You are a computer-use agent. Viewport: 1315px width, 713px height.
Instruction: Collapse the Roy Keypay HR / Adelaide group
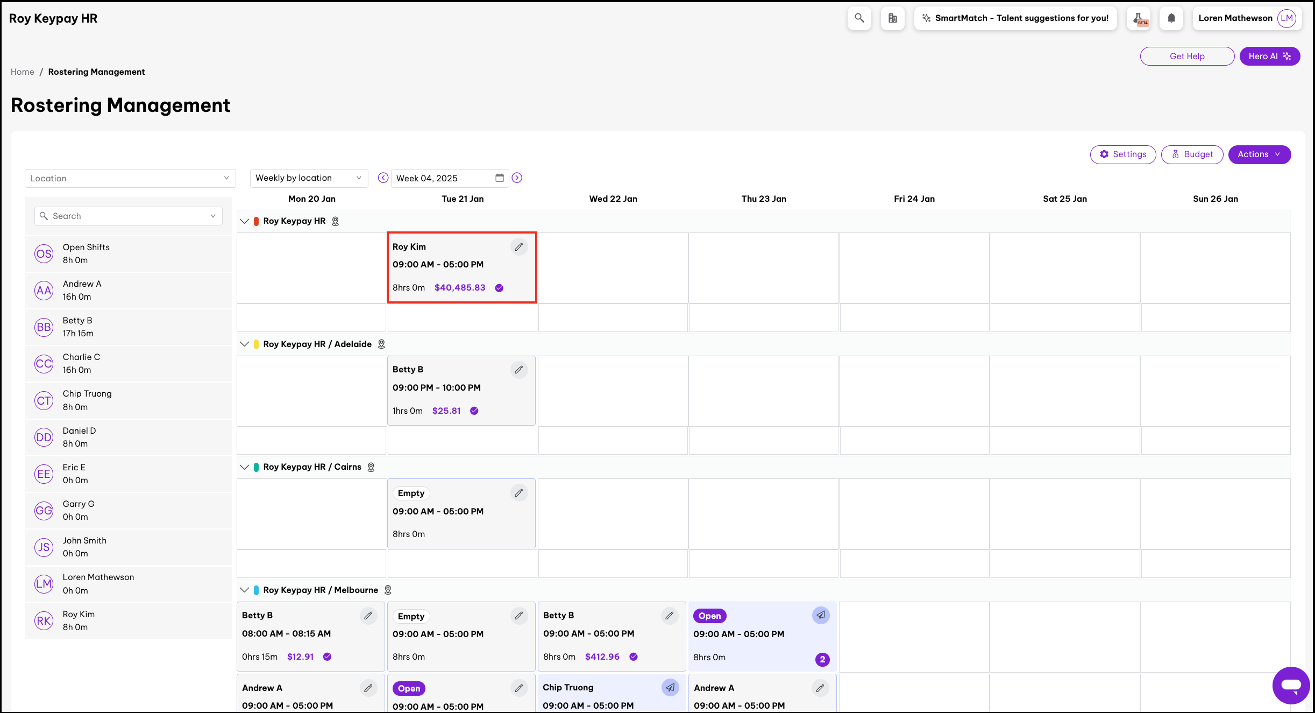coord(245,344)
